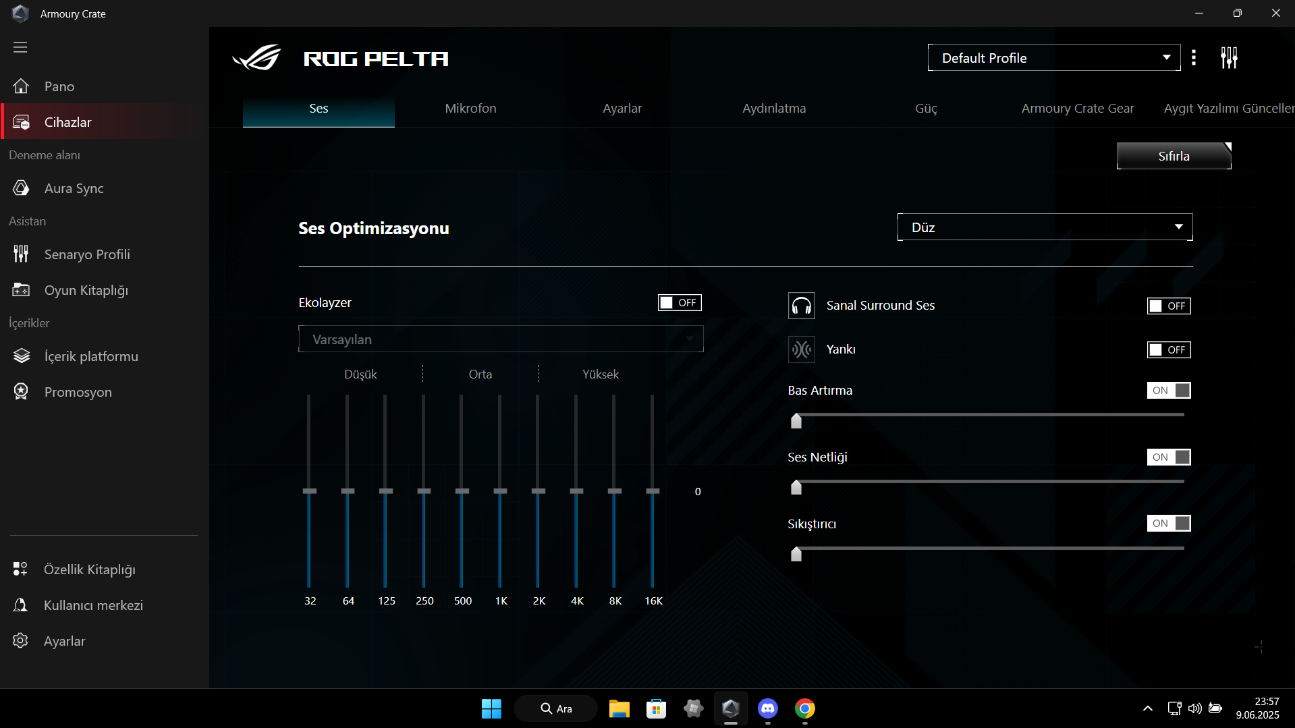Click the Kullanıcı merkezi bell icon
The image size is (1295, 728).
click(20, 605)
